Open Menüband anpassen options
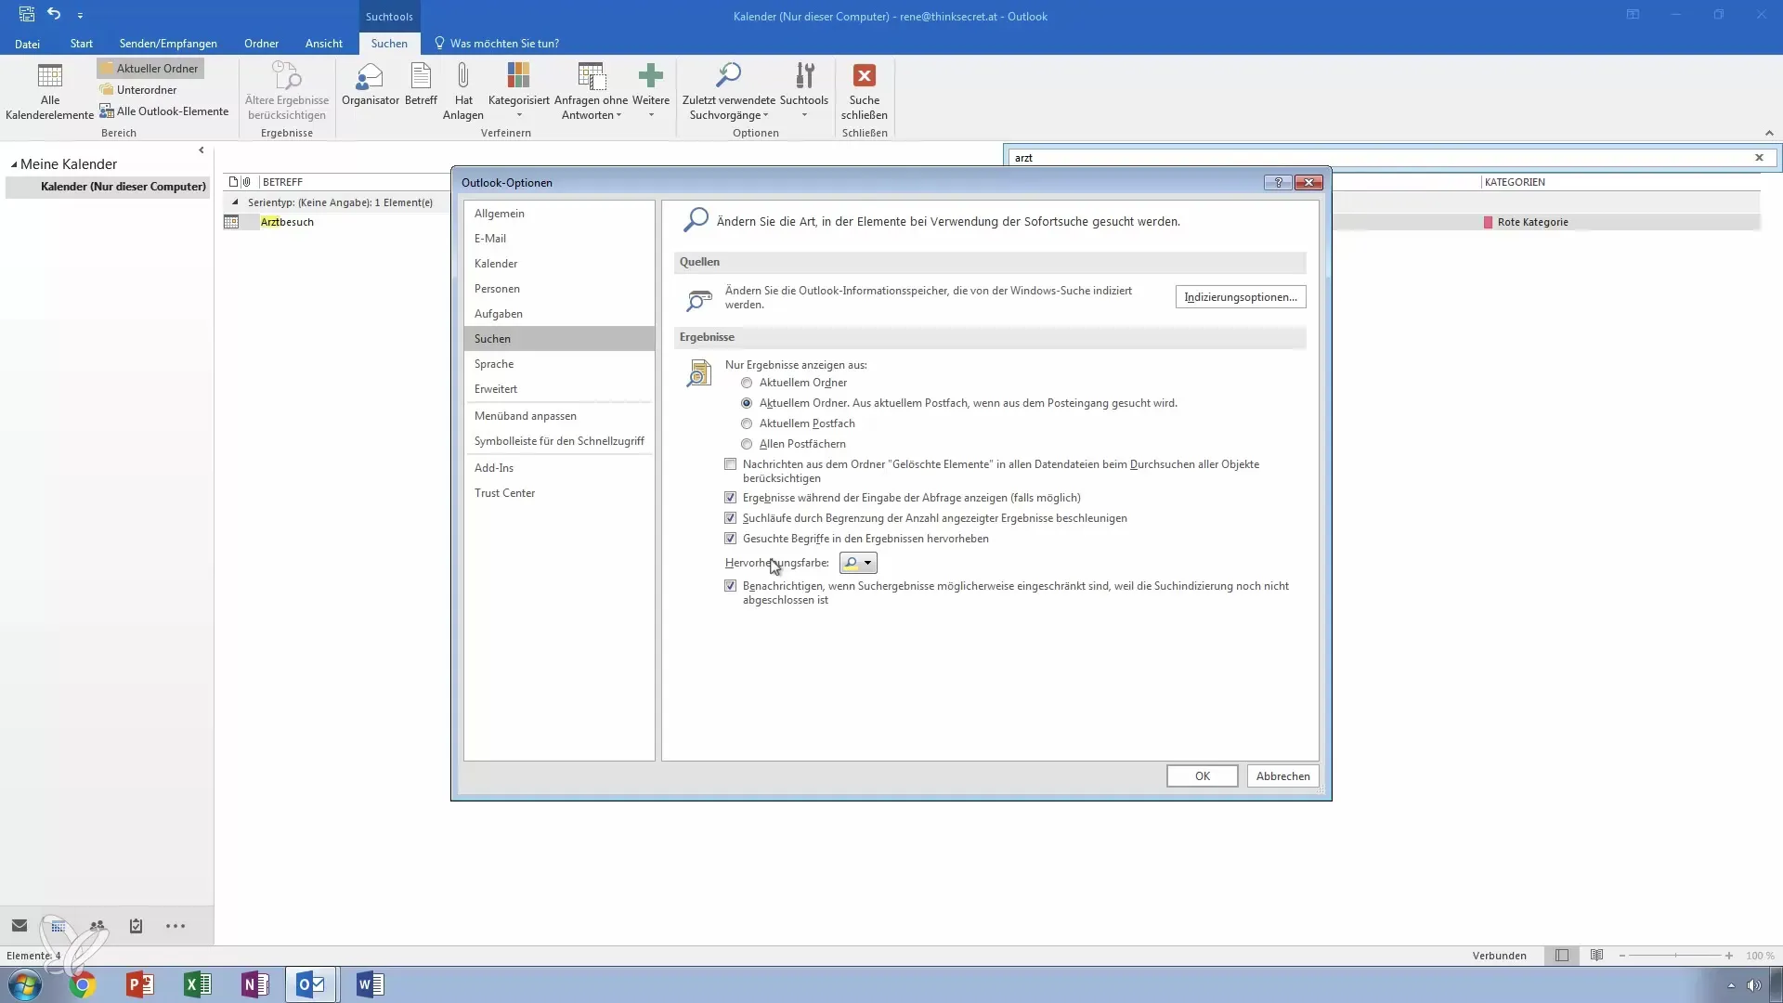This screenshot has width=1783, height=1003. point(559,416)
